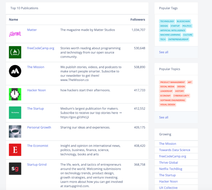
Task: Select the Machine Learning tag
Action: click(x=170, y=35)
